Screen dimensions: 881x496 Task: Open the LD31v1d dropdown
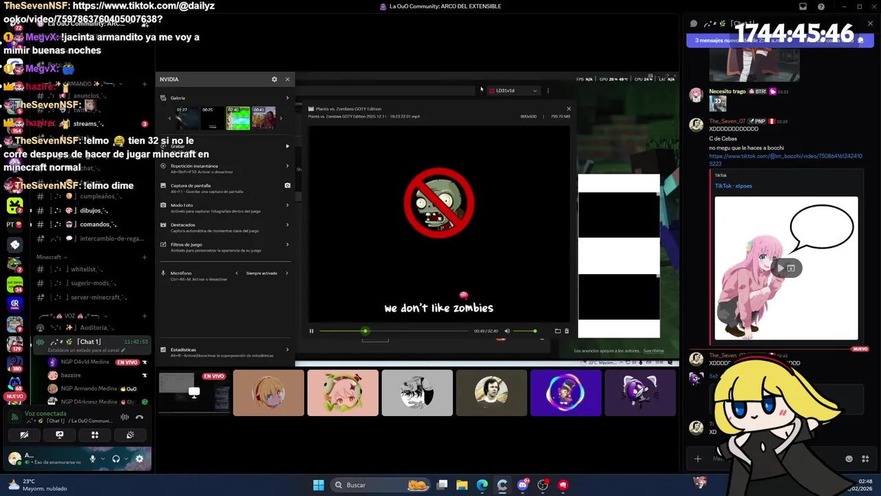pyautogui.click(x=513, y=90)
